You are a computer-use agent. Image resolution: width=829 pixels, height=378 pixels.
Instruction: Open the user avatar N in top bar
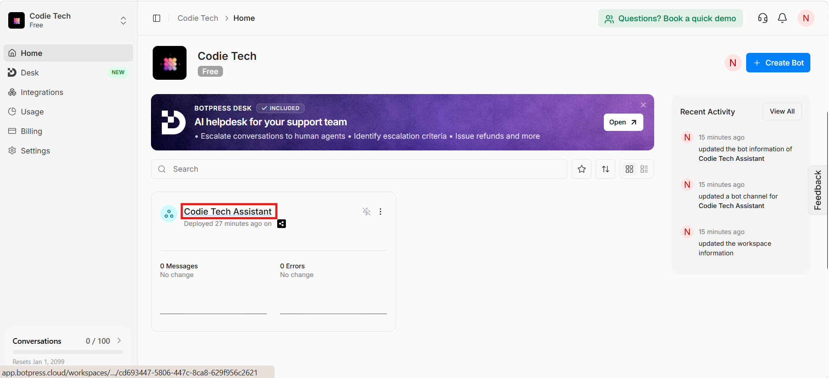[806, 18]
